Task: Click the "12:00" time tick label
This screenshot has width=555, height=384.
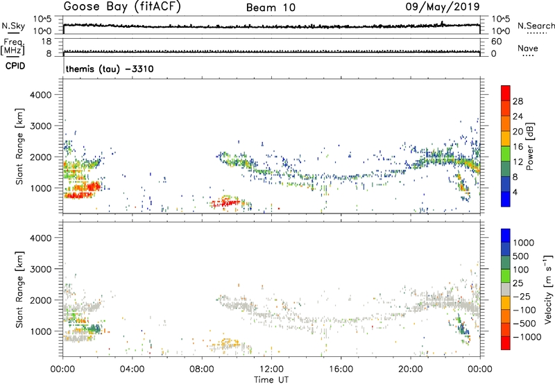Action: (271, 369)
